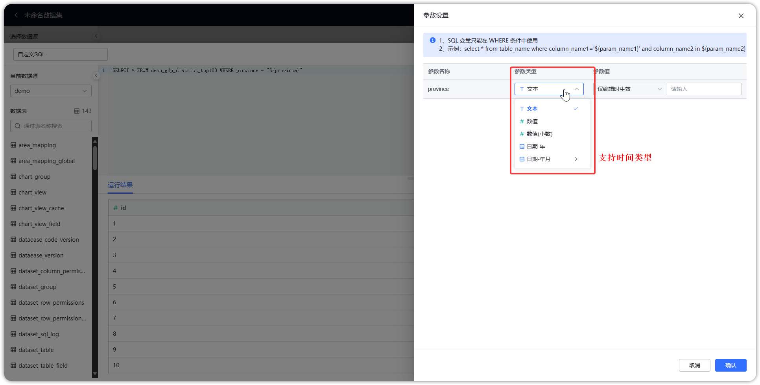Select 数值(小数) as the parameter type
The height and width of the screenshot is (385, 760).
[538, 134]
